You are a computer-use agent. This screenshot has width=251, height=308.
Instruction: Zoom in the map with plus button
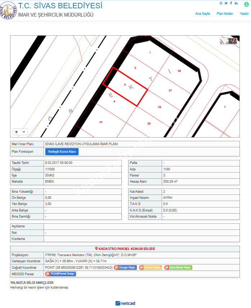(16, 132)
